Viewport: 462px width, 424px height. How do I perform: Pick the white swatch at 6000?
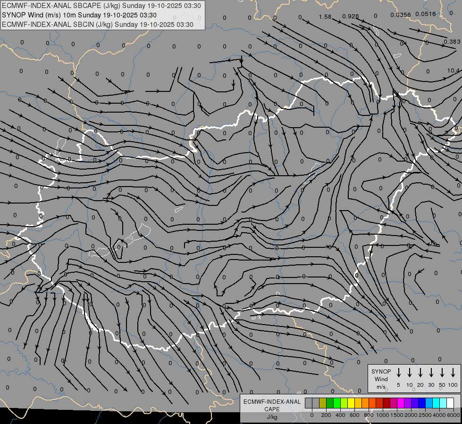click(x=451, y=403)
